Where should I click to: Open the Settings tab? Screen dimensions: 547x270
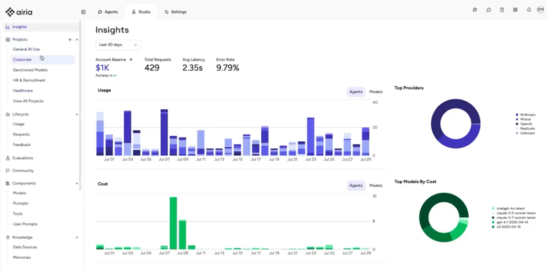point(175,12)
